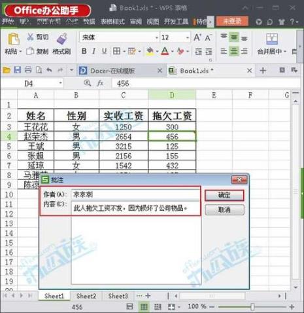This screenshot has height=313, width=304.
Task: Click the fx insert function icon
Action: coord(100,83)
